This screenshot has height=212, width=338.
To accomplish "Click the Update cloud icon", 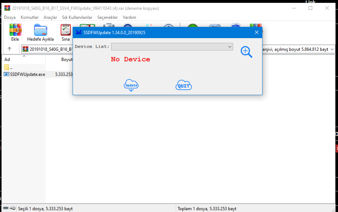I will [131, 86].
